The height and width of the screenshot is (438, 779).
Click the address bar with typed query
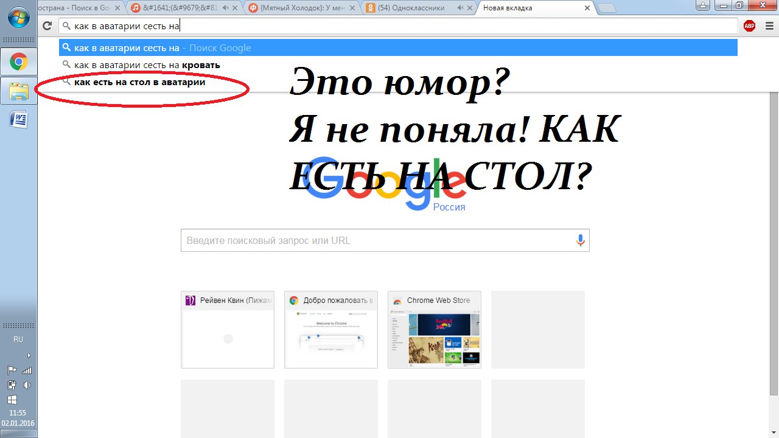[x=399, y=26]
